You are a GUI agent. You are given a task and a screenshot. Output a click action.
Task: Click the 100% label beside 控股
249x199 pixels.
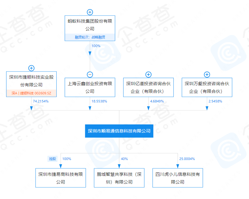point(67,159)
